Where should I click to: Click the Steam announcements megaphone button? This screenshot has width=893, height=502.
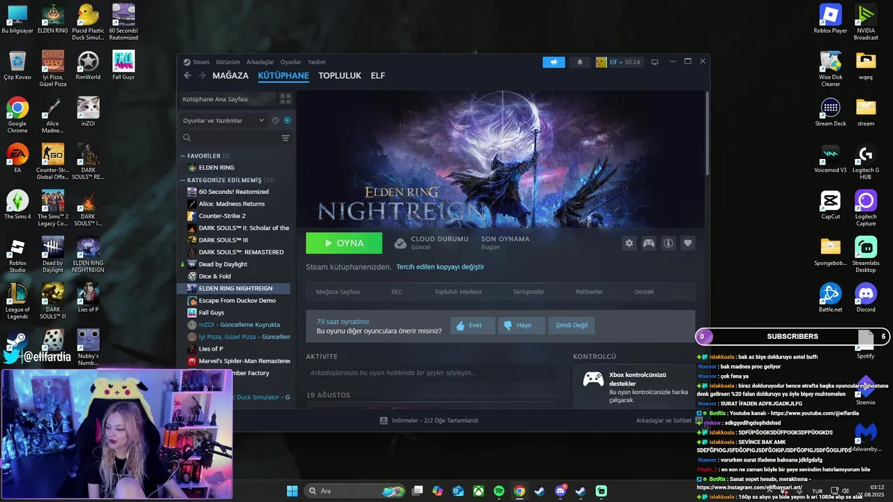coord(554,62)
